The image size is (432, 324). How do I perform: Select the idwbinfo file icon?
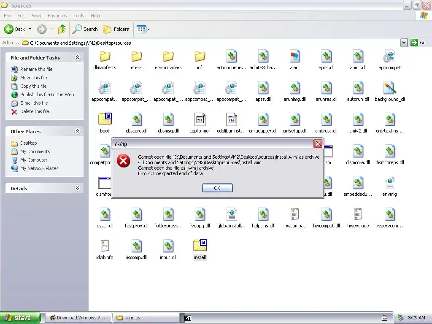105,246
